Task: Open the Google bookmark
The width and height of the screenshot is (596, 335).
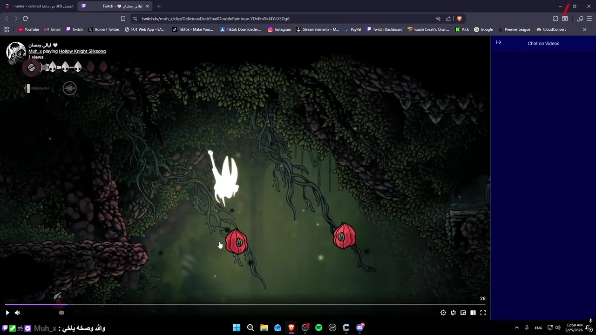Action: [483, 29]
